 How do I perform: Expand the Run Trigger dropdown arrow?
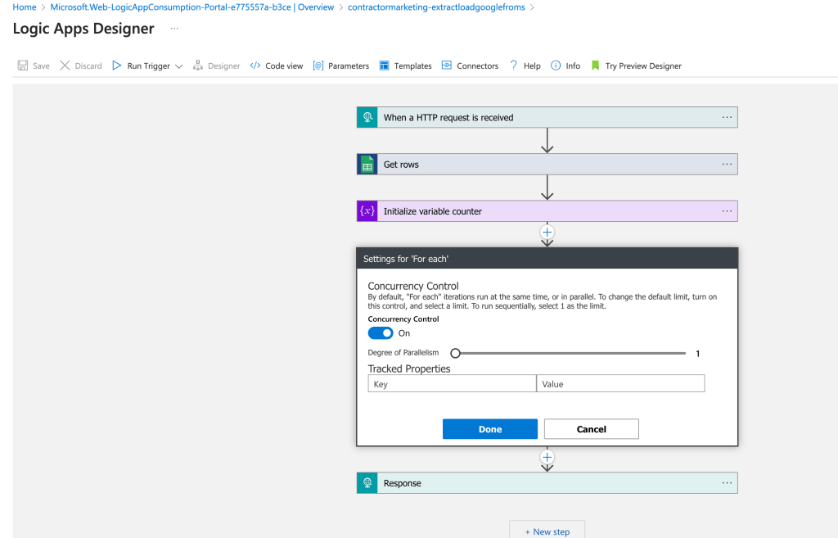tap(179, 66)
